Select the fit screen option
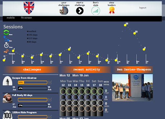Viewport: 165px width, 119px height. tap(26, 18)
